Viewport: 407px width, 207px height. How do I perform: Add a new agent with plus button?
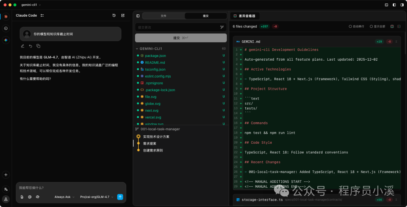[6, 175]
